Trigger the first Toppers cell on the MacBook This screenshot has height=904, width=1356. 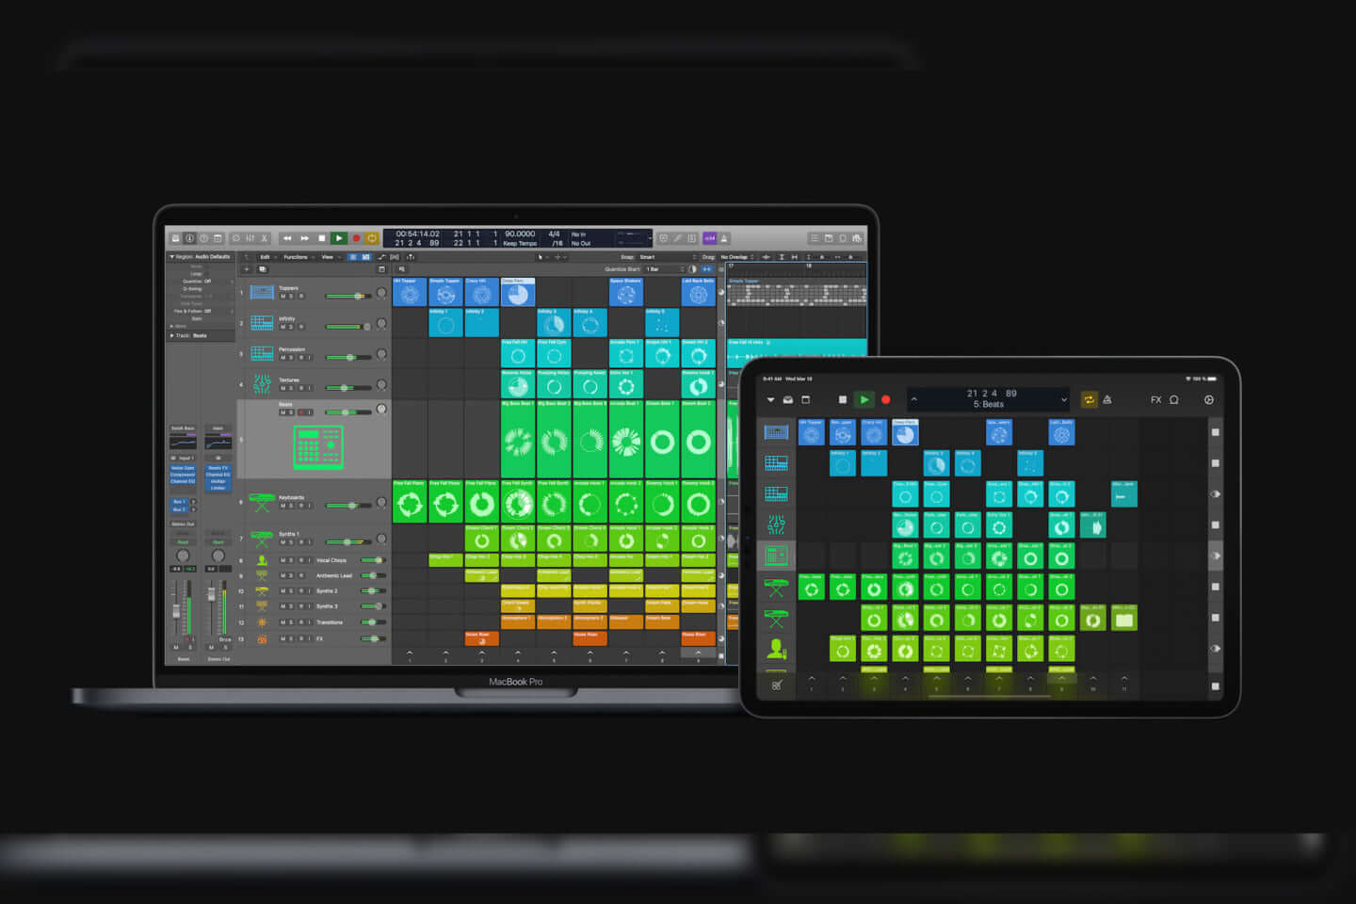pyautogui.click(x=410, y=292)
